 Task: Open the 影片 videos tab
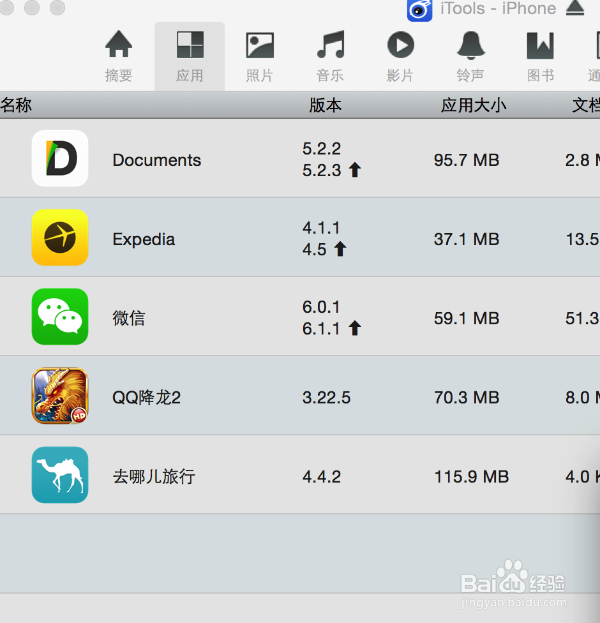(x=400, y=56)
